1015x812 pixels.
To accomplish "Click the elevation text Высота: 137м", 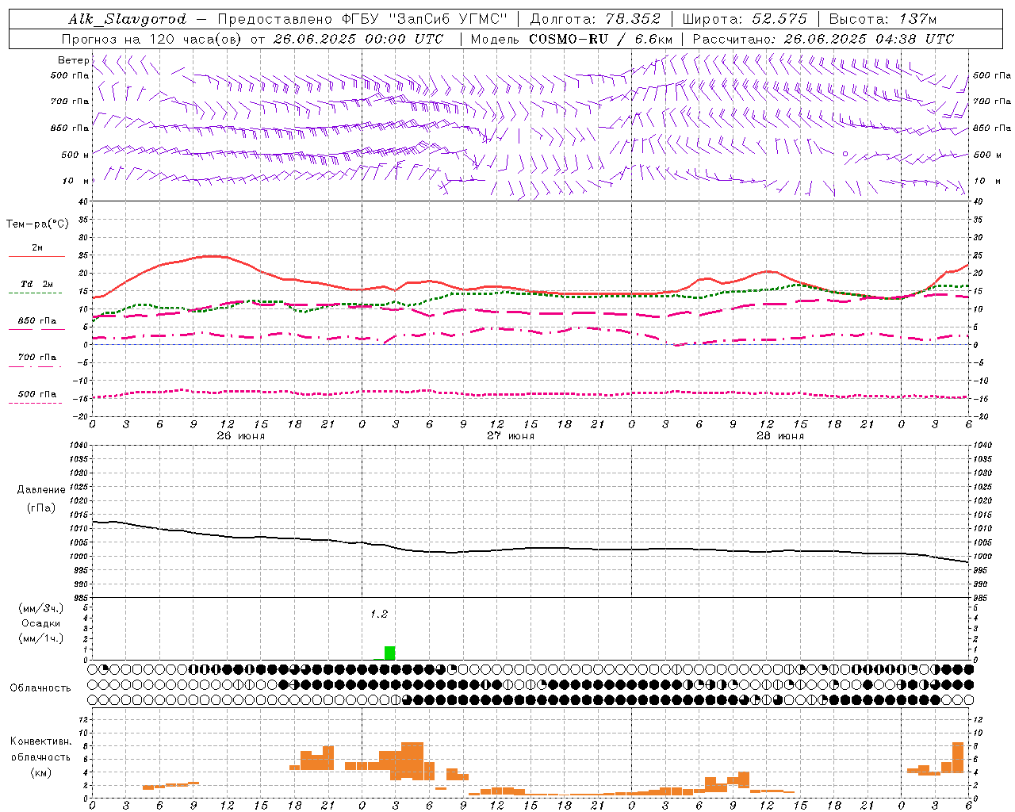I will (x=883, y=19).
